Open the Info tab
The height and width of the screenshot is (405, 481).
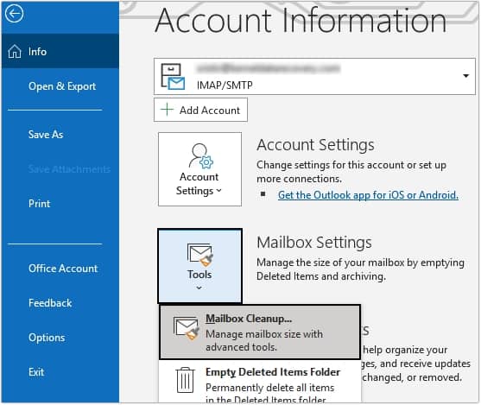(60, 51)
